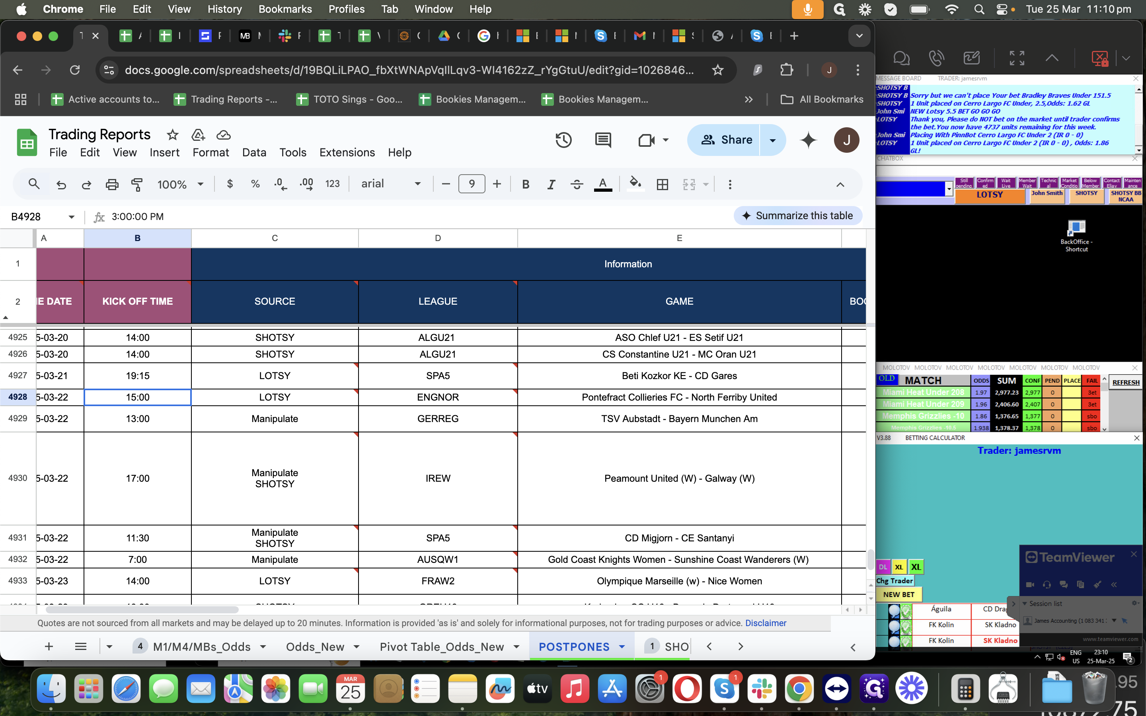Open Odds_New sheet tab dropdown arrow
The image size is (1146, 716).
pos(357,647)
